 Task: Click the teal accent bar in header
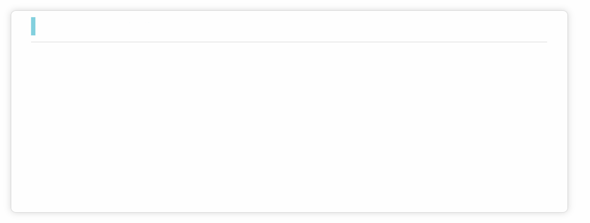pos(33,27)
